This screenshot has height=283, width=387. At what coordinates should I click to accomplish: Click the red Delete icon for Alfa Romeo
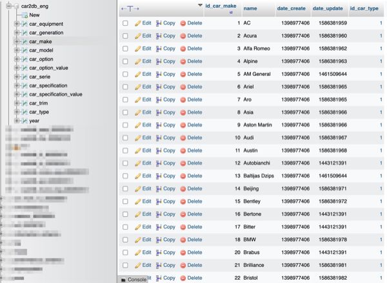(183, 49)
